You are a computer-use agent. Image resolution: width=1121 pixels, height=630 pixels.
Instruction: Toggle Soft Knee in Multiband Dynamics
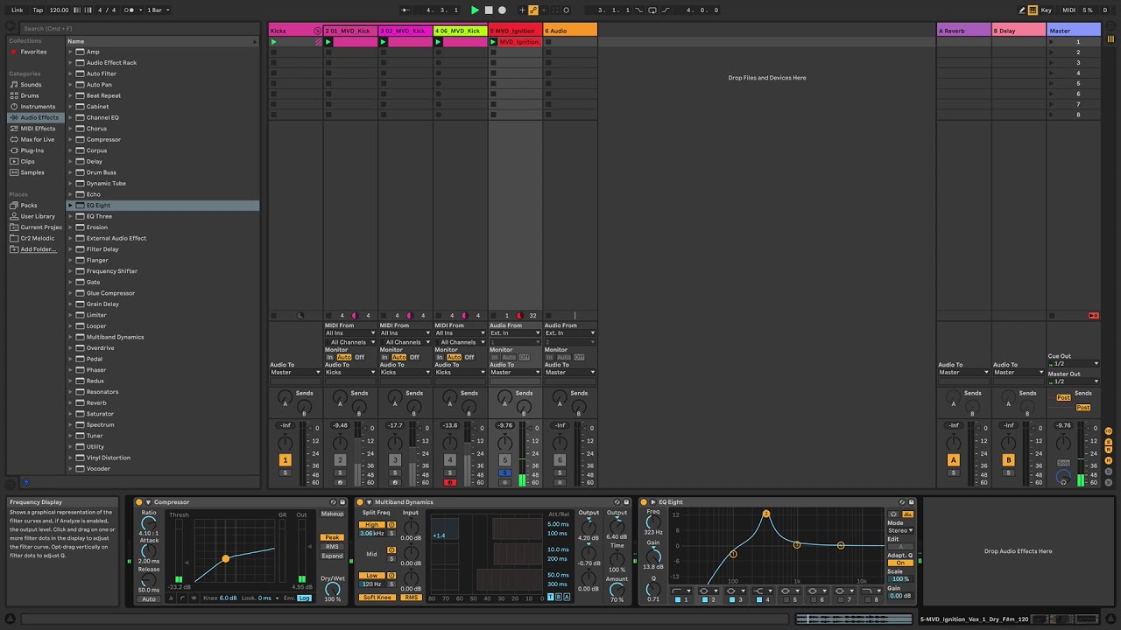(377, 598)
